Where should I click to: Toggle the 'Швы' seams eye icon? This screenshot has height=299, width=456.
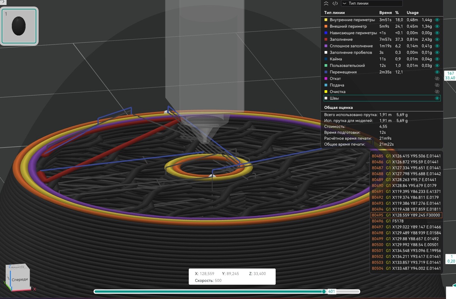point(437,98)
